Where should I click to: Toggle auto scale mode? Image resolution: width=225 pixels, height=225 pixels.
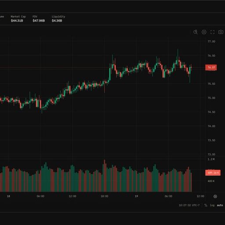click(220, 205)
